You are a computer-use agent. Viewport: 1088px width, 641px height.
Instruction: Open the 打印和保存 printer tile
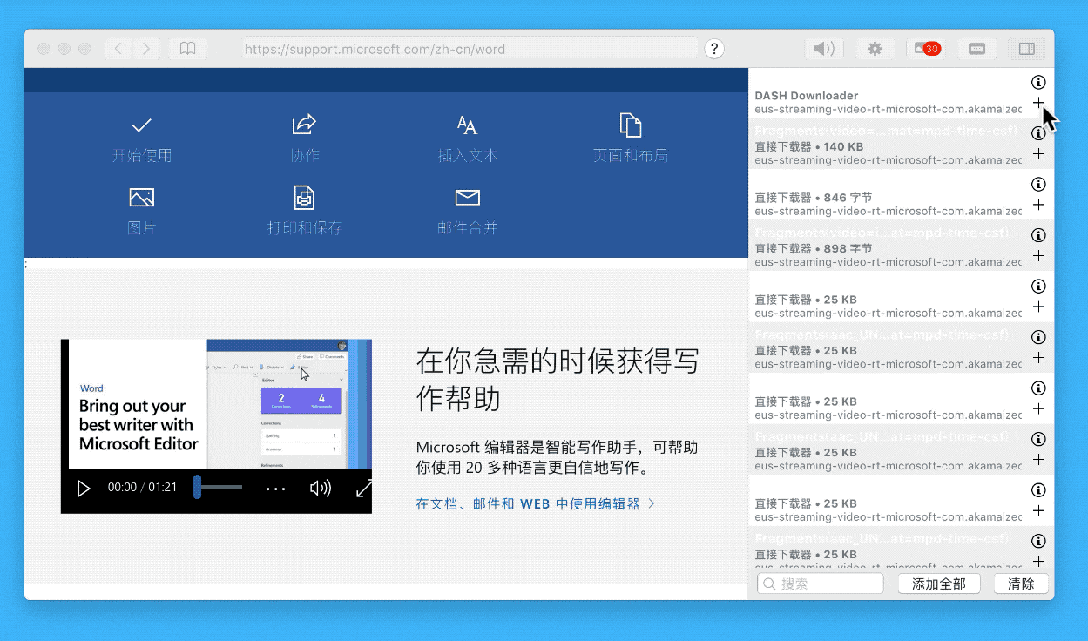pos(305,212)
